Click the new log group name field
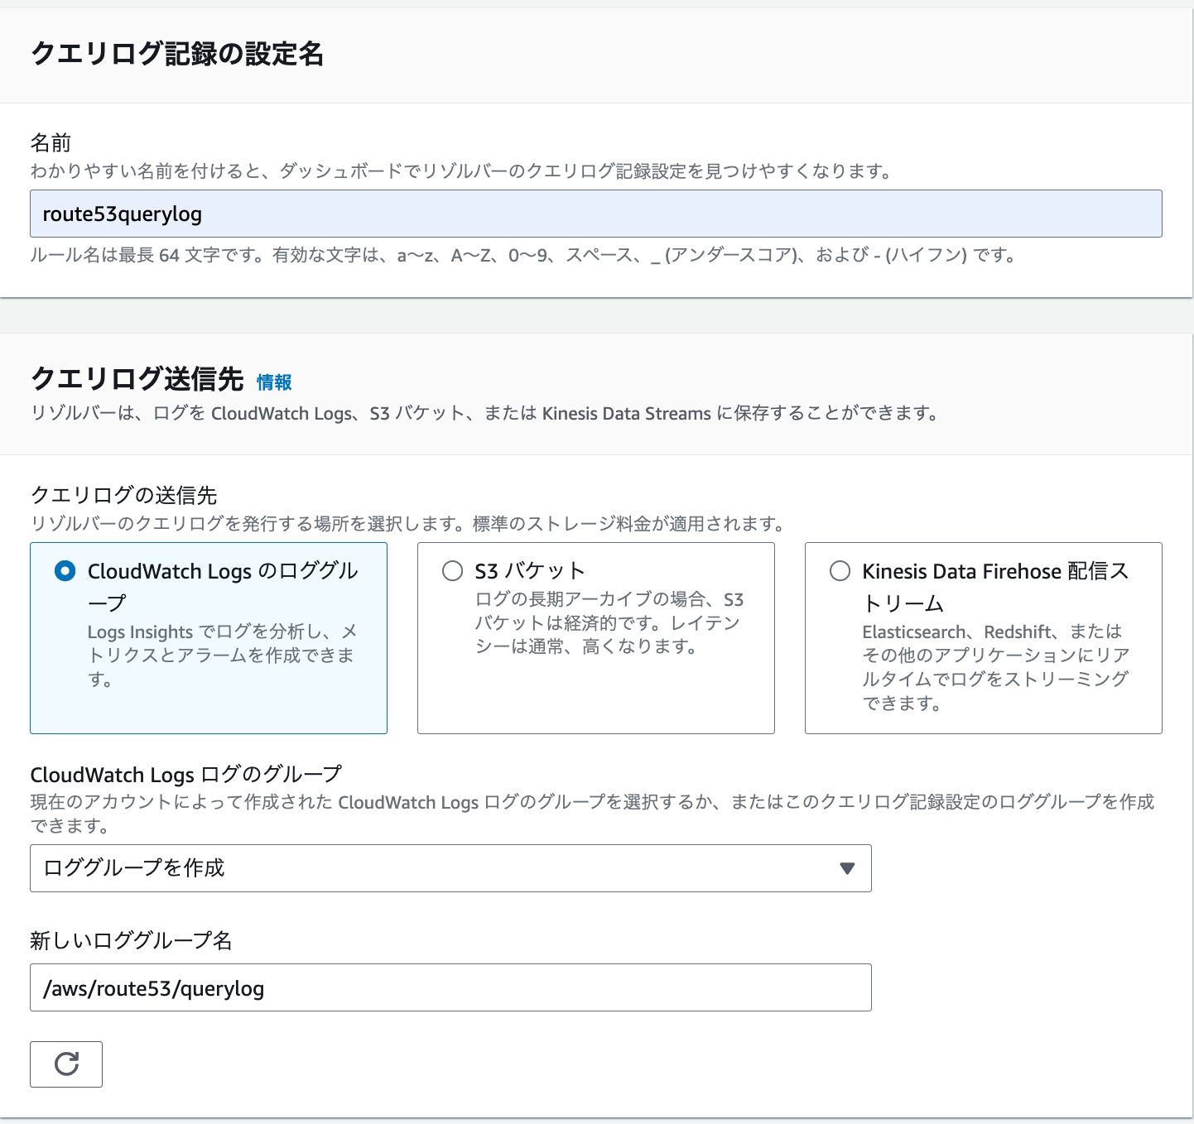1194x1124 pixels. (450, 987)
